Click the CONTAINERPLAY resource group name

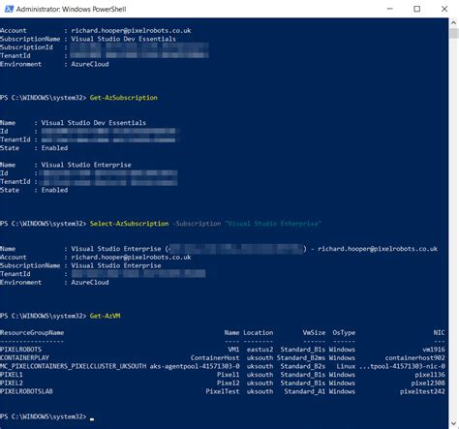click(24, 357)
